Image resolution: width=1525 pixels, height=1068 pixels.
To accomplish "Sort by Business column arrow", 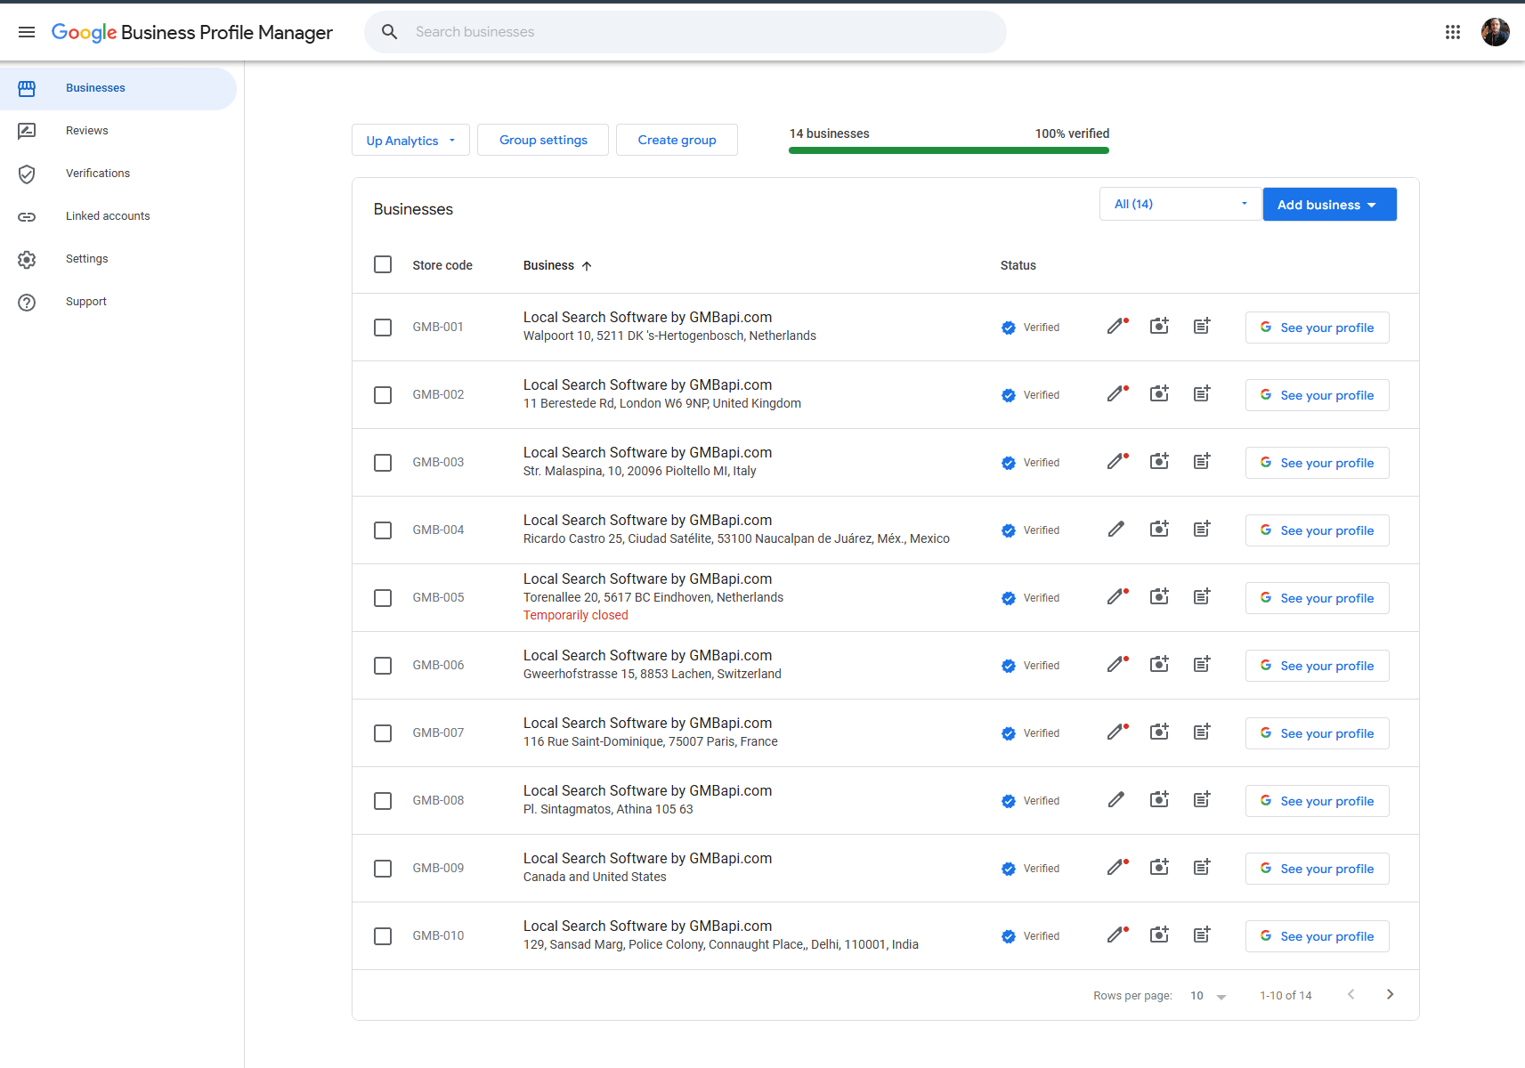I will pos(587,265).
